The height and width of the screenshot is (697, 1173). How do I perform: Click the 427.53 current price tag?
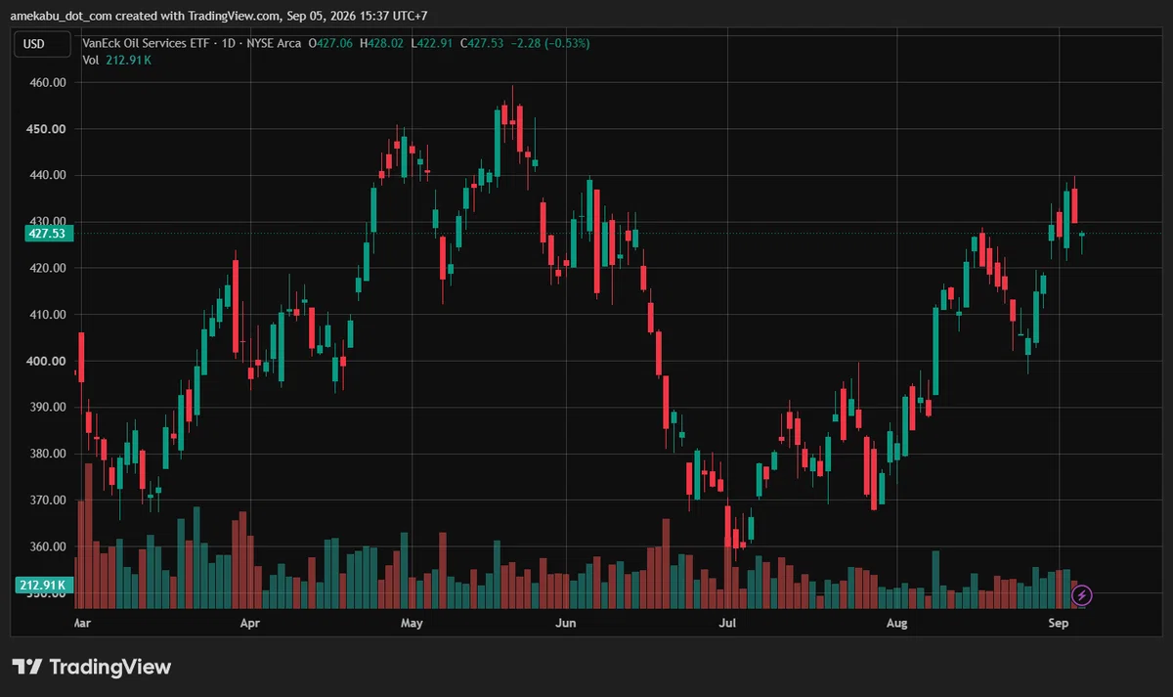click(x=47, y=234)
